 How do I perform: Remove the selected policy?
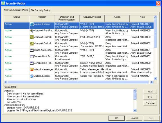click(150, 103)
